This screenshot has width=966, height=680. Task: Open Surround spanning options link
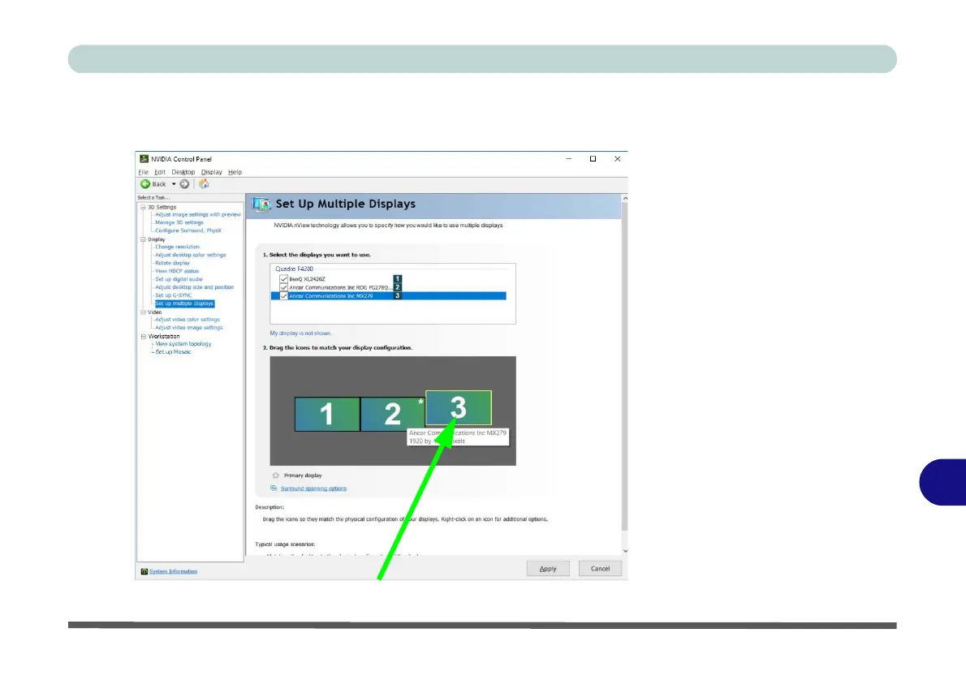pos(313,488)
